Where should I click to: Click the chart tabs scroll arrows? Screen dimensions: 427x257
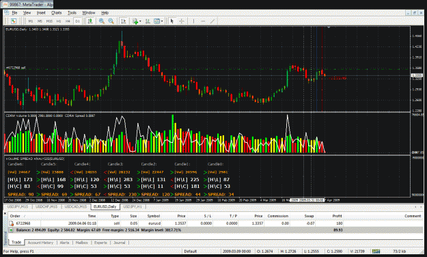[x=418, y=207]
